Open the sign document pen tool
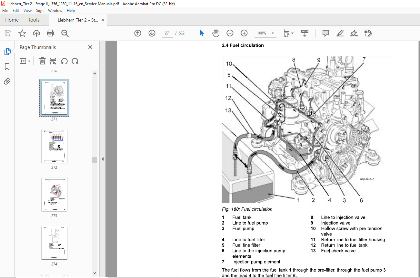 (354, 33)
